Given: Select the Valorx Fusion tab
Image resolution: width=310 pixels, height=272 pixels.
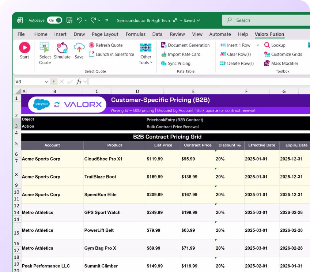Looking at the screenshot, I should tap(269, 34).
